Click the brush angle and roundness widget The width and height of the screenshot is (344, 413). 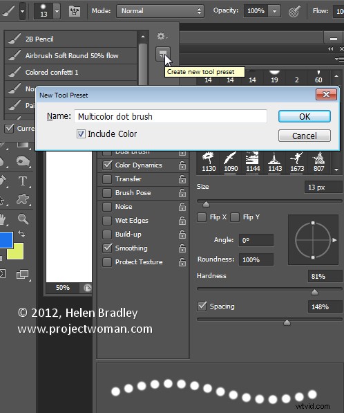point(313,239)
